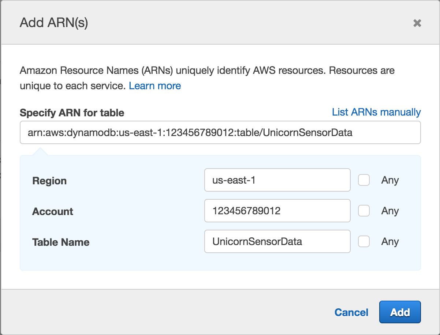Select the Table Name label text
This screenshot has width=440, height=335.
pos(61,242)
